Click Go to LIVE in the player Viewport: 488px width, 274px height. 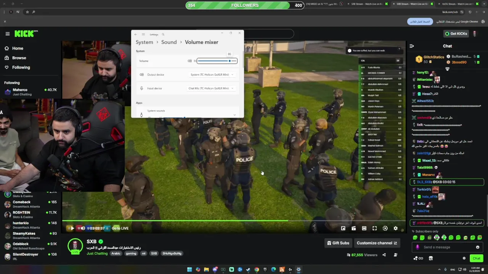(x=120, y=228)
